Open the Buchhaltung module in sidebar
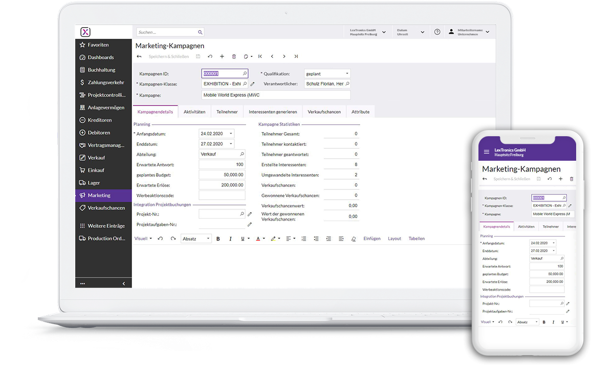The width and height of the screenshot is (614, 366). point(103,70)
